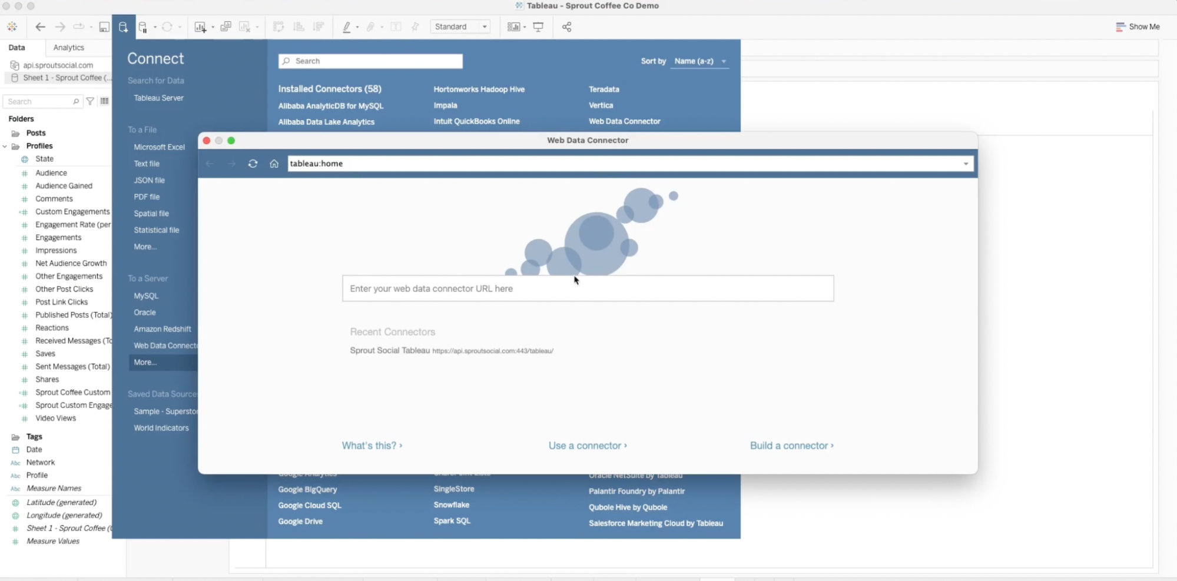Click the data pane field Search box
Screen dimensions: 1177x581
43,102
